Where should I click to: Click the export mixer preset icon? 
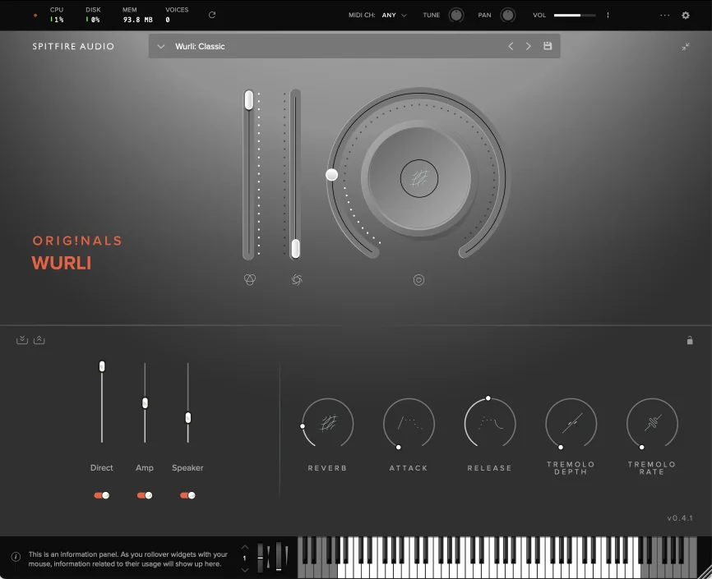[39, 340]
